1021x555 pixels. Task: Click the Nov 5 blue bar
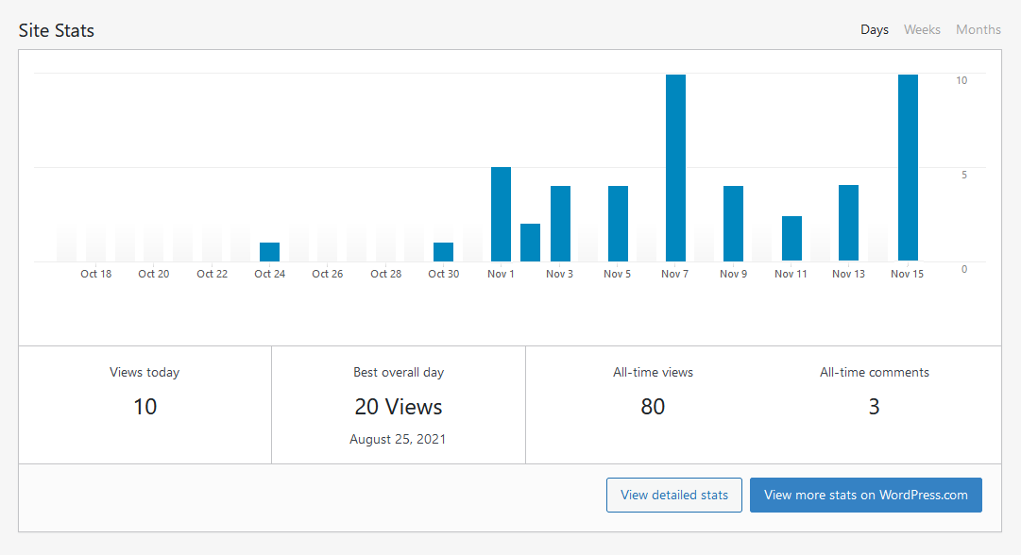[618, 224]
